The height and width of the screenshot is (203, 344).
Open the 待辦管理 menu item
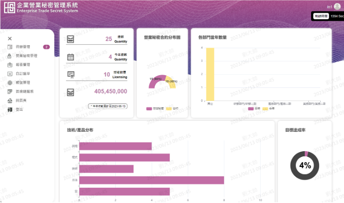click(x=23, y=47)
